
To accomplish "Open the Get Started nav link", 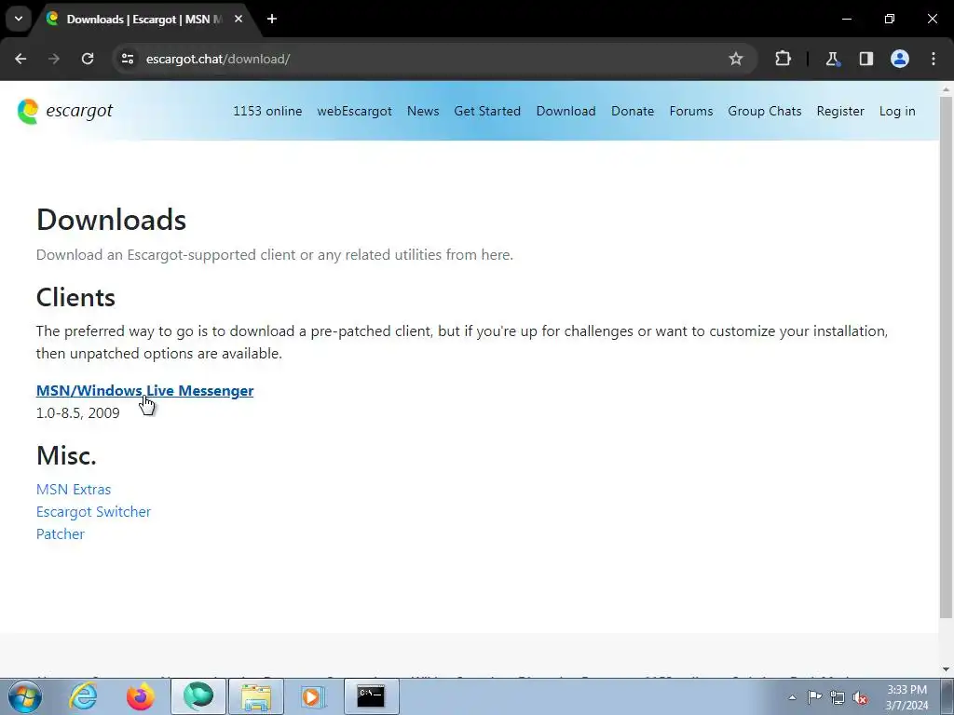I will [487, 112].
